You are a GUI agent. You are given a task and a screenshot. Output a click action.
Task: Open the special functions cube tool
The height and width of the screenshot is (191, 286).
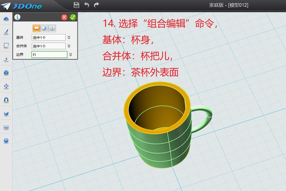[x=6, y=72]
